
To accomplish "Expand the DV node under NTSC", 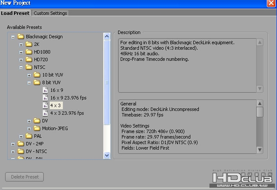I will tap(29, 121).
